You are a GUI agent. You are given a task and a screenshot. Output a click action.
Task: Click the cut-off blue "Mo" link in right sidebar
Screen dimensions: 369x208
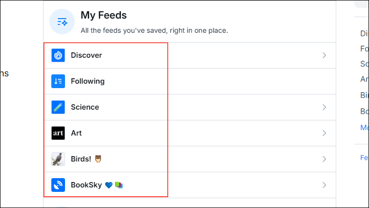pyautogui.click(x=365, y=127)
